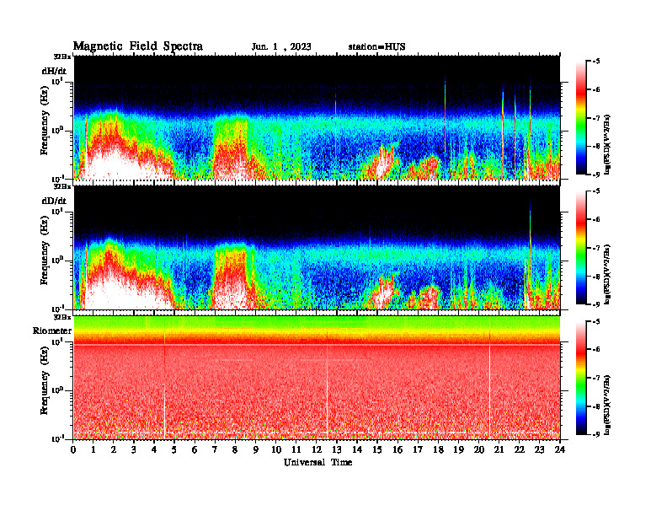Click the "Magnetic Field Spectra" title

pos(138,46)
